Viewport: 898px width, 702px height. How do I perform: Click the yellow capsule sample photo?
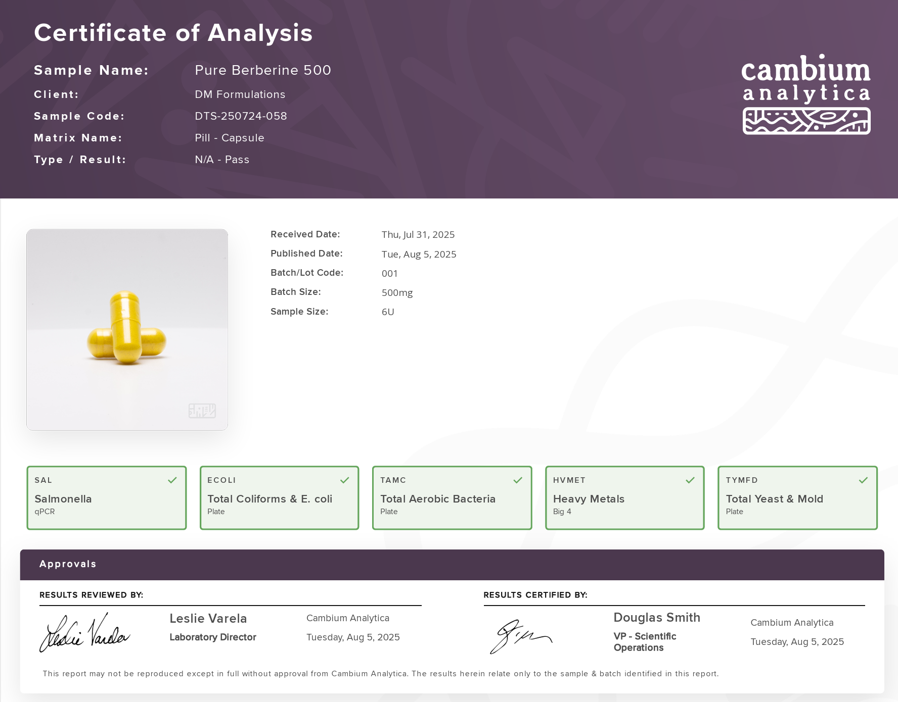(x=127, y=329)
